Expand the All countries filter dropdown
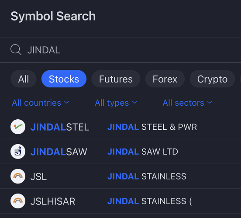 (41, 103)
